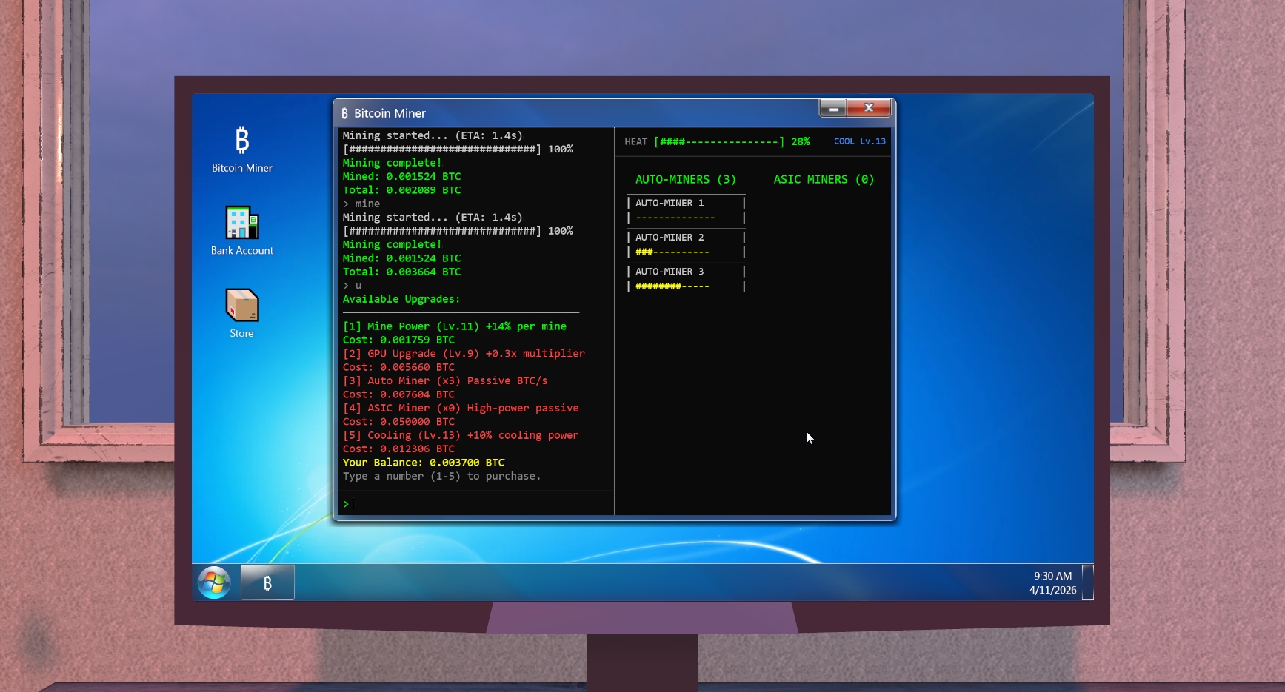Click the Windows Start orb
The width and height of the screenshot is (1285, 692).
coord(214,582)
